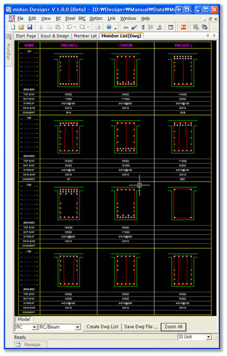Click Save Dwg File button

141,327
